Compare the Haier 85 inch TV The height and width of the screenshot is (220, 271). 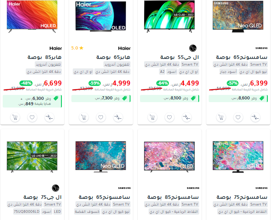point(49,117)
